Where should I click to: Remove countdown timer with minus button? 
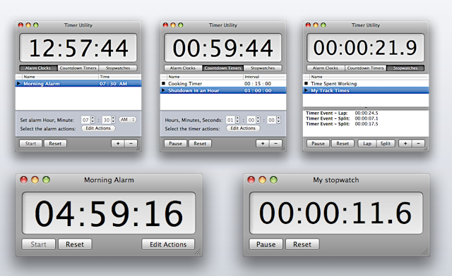pos(275,144)
